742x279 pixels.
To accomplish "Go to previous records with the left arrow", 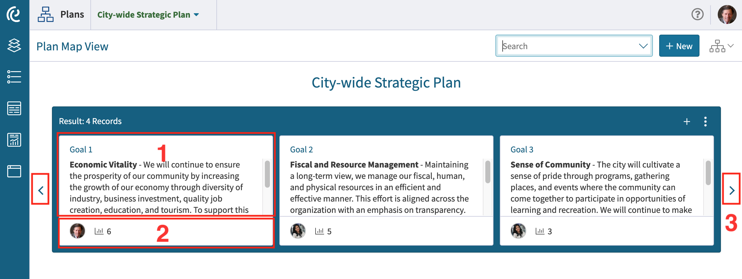I will tap(41, 190).
